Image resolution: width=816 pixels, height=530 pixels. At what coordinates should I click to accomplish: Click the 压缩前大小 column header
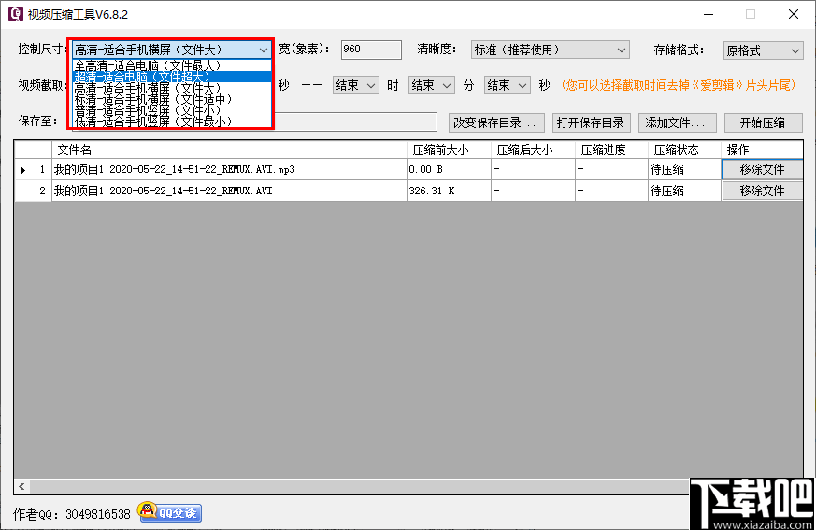(x=449, y=150)
